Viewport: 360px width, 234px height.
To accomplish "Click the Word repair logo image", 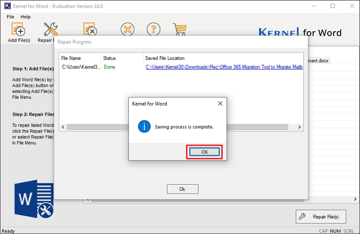I will point(34,199).
